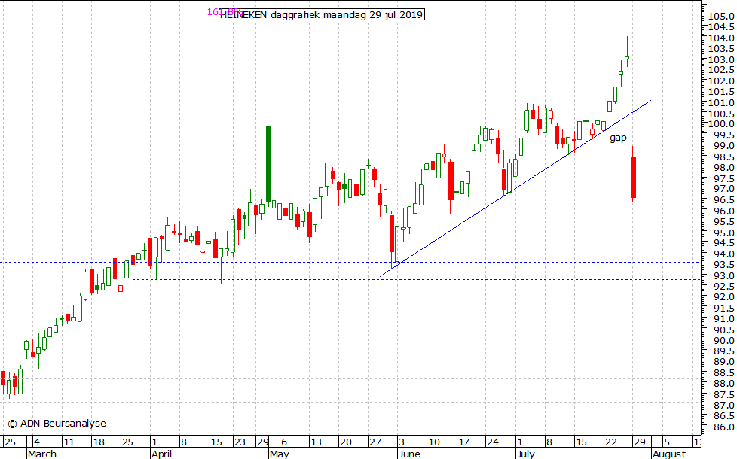This screenshot has width=737, height=459.
Task: Click the tall solid green candle in late April
Action: pos(268,164)
